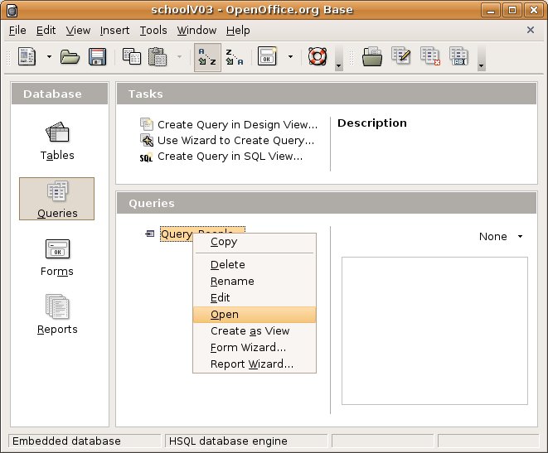This screenshot has height=453, width=548.
Task: Open the Edit menu
Action: coord(46,31)
